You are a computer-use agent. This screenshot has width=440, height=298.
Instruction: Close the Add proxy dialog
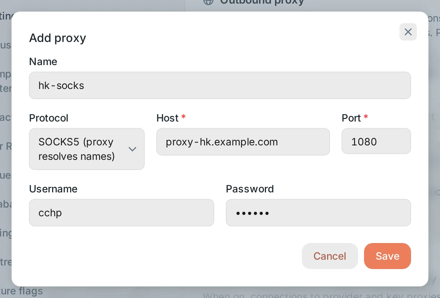(x=408, y=32)
